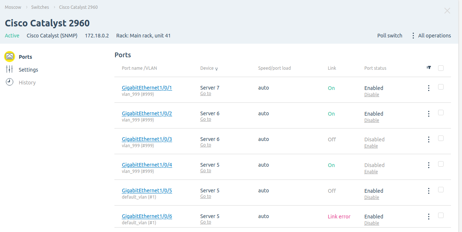Image resolution: width=462 pixels, height=232 pixels.
Task: Navigate to Moscow breadcrumb
Action: click(13, 7)
